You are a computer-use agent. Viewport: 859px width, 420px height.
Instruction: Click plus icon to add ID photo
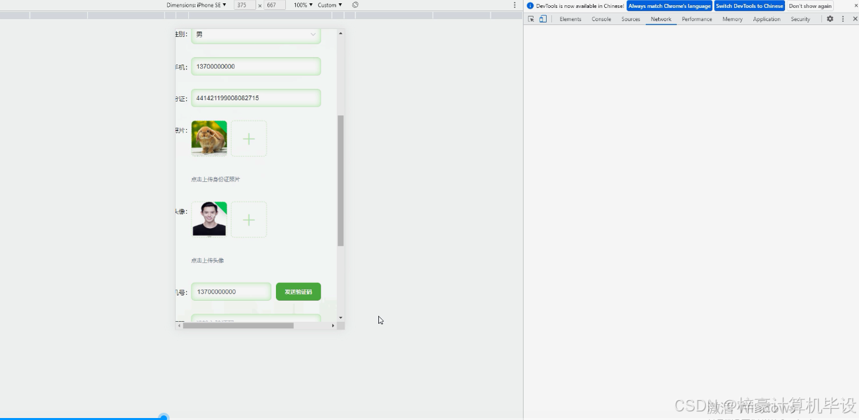tap(249, 138)
